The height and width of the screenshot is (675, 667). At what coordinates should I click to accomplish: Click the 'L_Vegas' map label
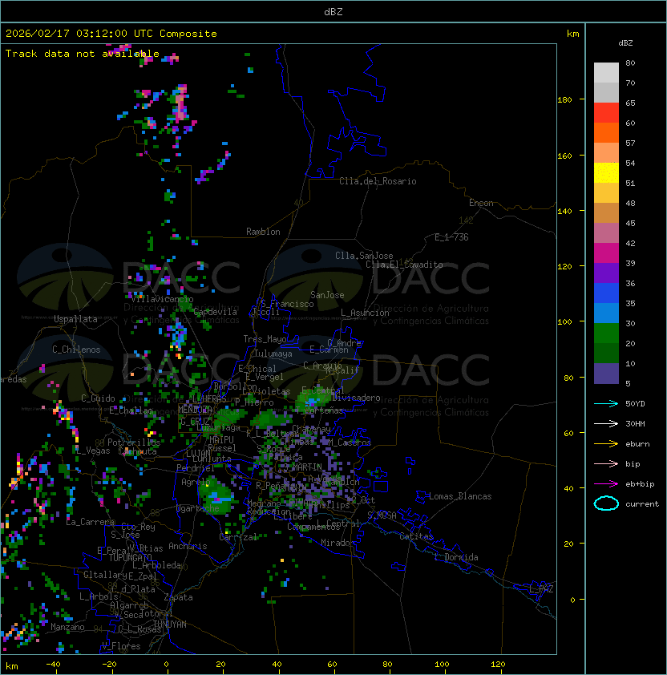click(x=92, y=451)
